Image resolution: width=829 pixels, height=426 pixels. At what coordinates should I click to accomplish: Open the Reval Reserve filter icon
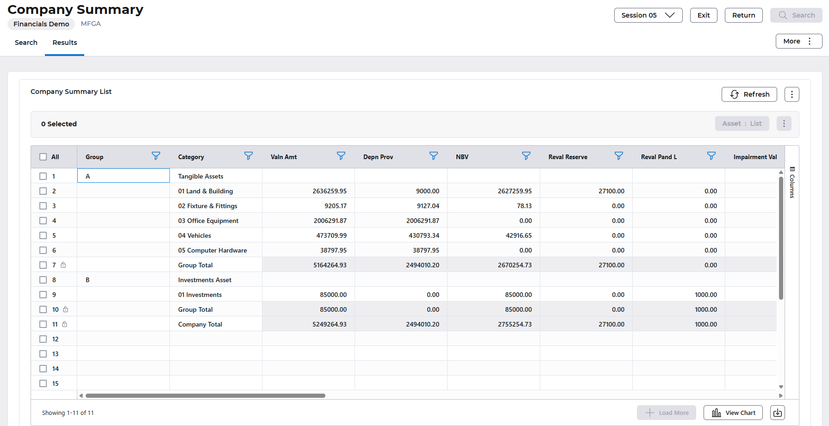pos(618,156)
